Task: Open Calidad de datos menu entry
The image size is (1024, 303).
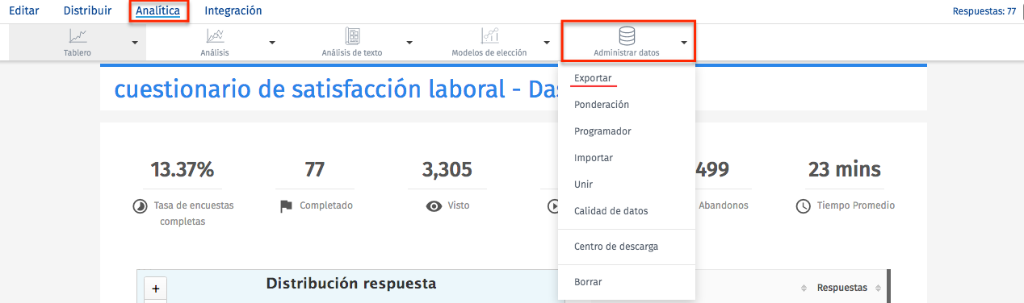Action: tap(611, 211)
